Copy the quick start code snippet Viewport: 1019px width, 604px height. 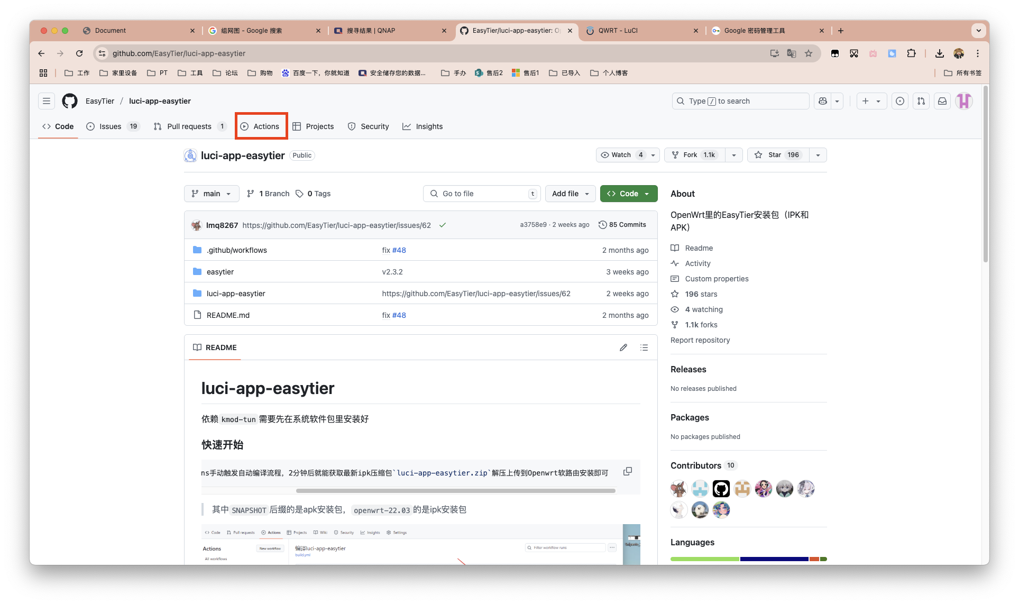click(628, 471)
